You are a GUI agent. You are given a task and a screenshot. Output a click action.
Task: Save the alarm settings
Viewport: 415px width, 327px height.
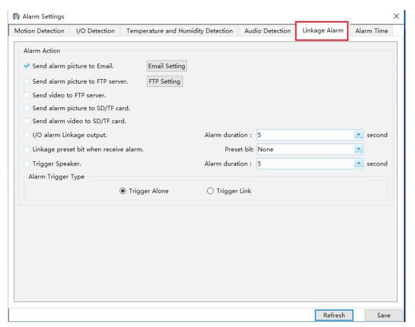[x=383, y=315]
